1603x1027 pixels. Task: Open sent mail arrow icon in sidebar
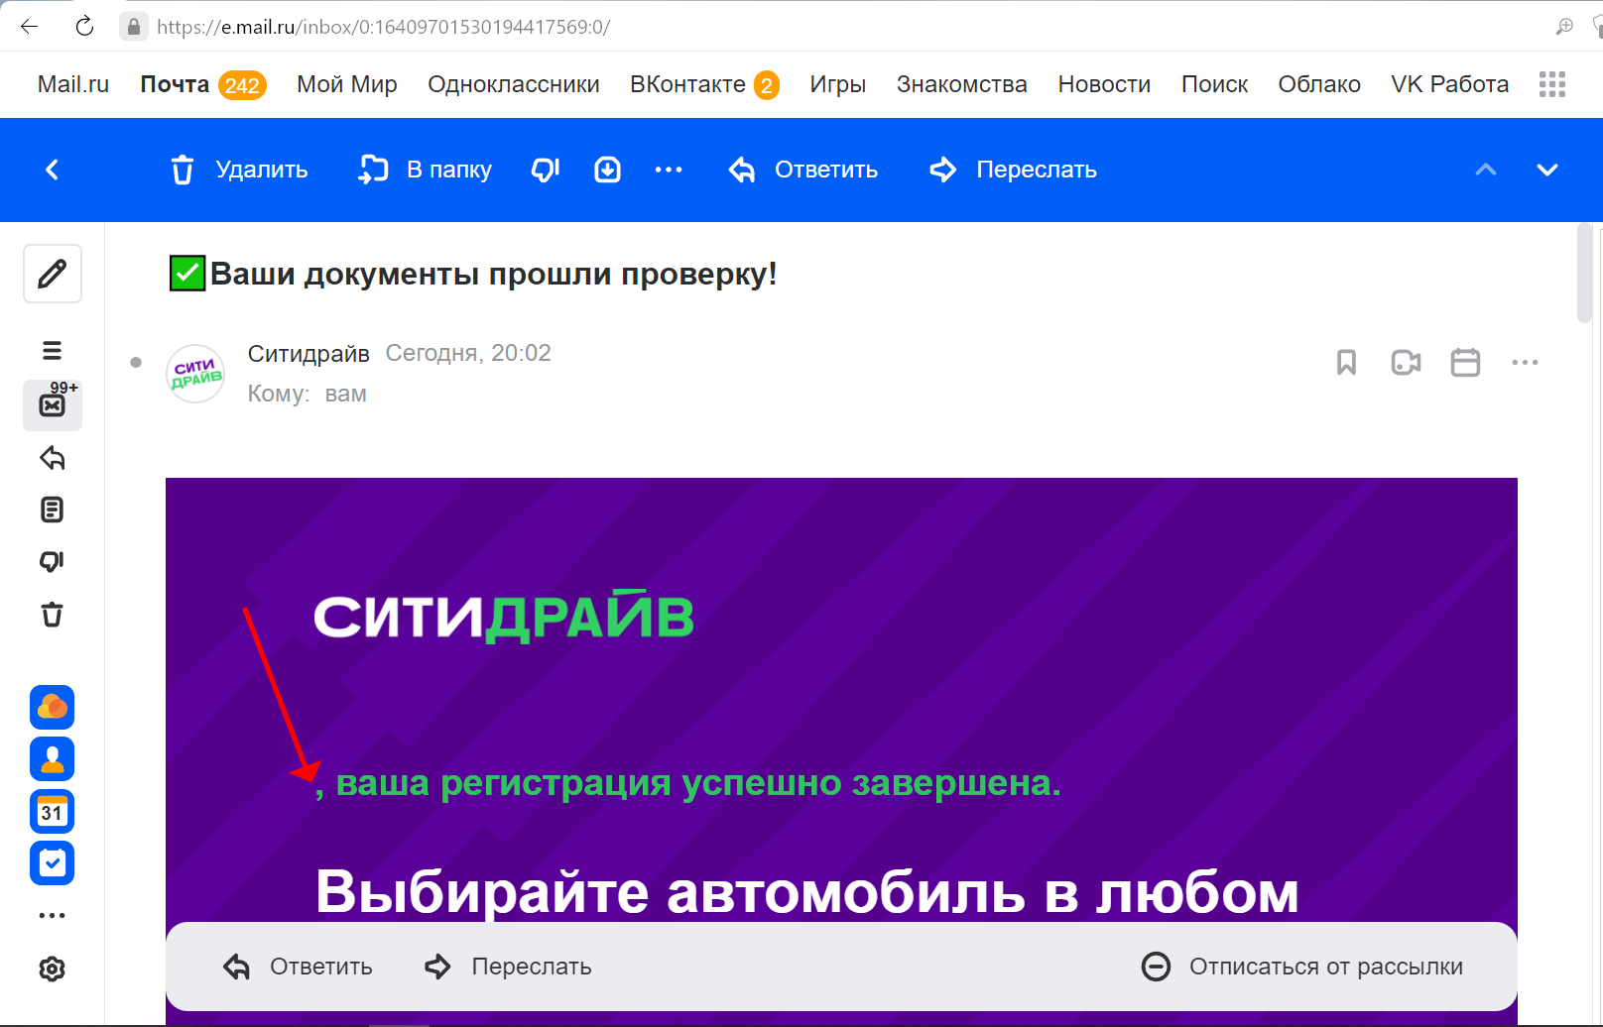[x=53, y=458]
